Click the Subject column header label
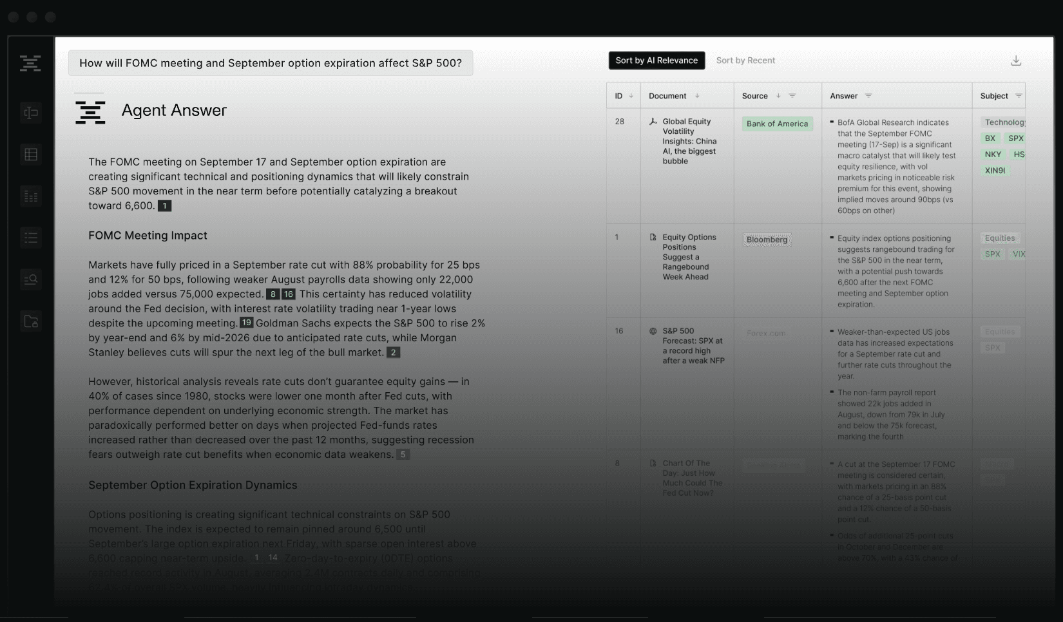 tap(994, 96)
